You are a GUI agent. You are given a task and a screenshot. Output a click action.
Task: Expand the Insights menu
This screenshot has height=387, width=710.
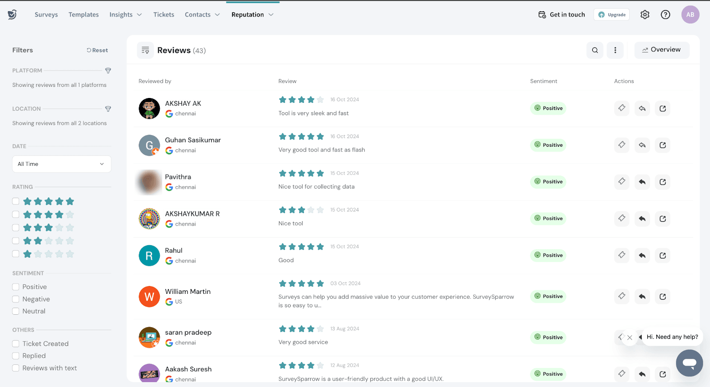point(126,15)
